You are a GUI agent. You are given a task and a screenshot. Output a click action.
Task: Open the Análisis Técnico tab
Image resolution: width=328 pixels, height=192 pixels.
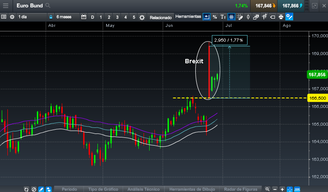[144, 189]
